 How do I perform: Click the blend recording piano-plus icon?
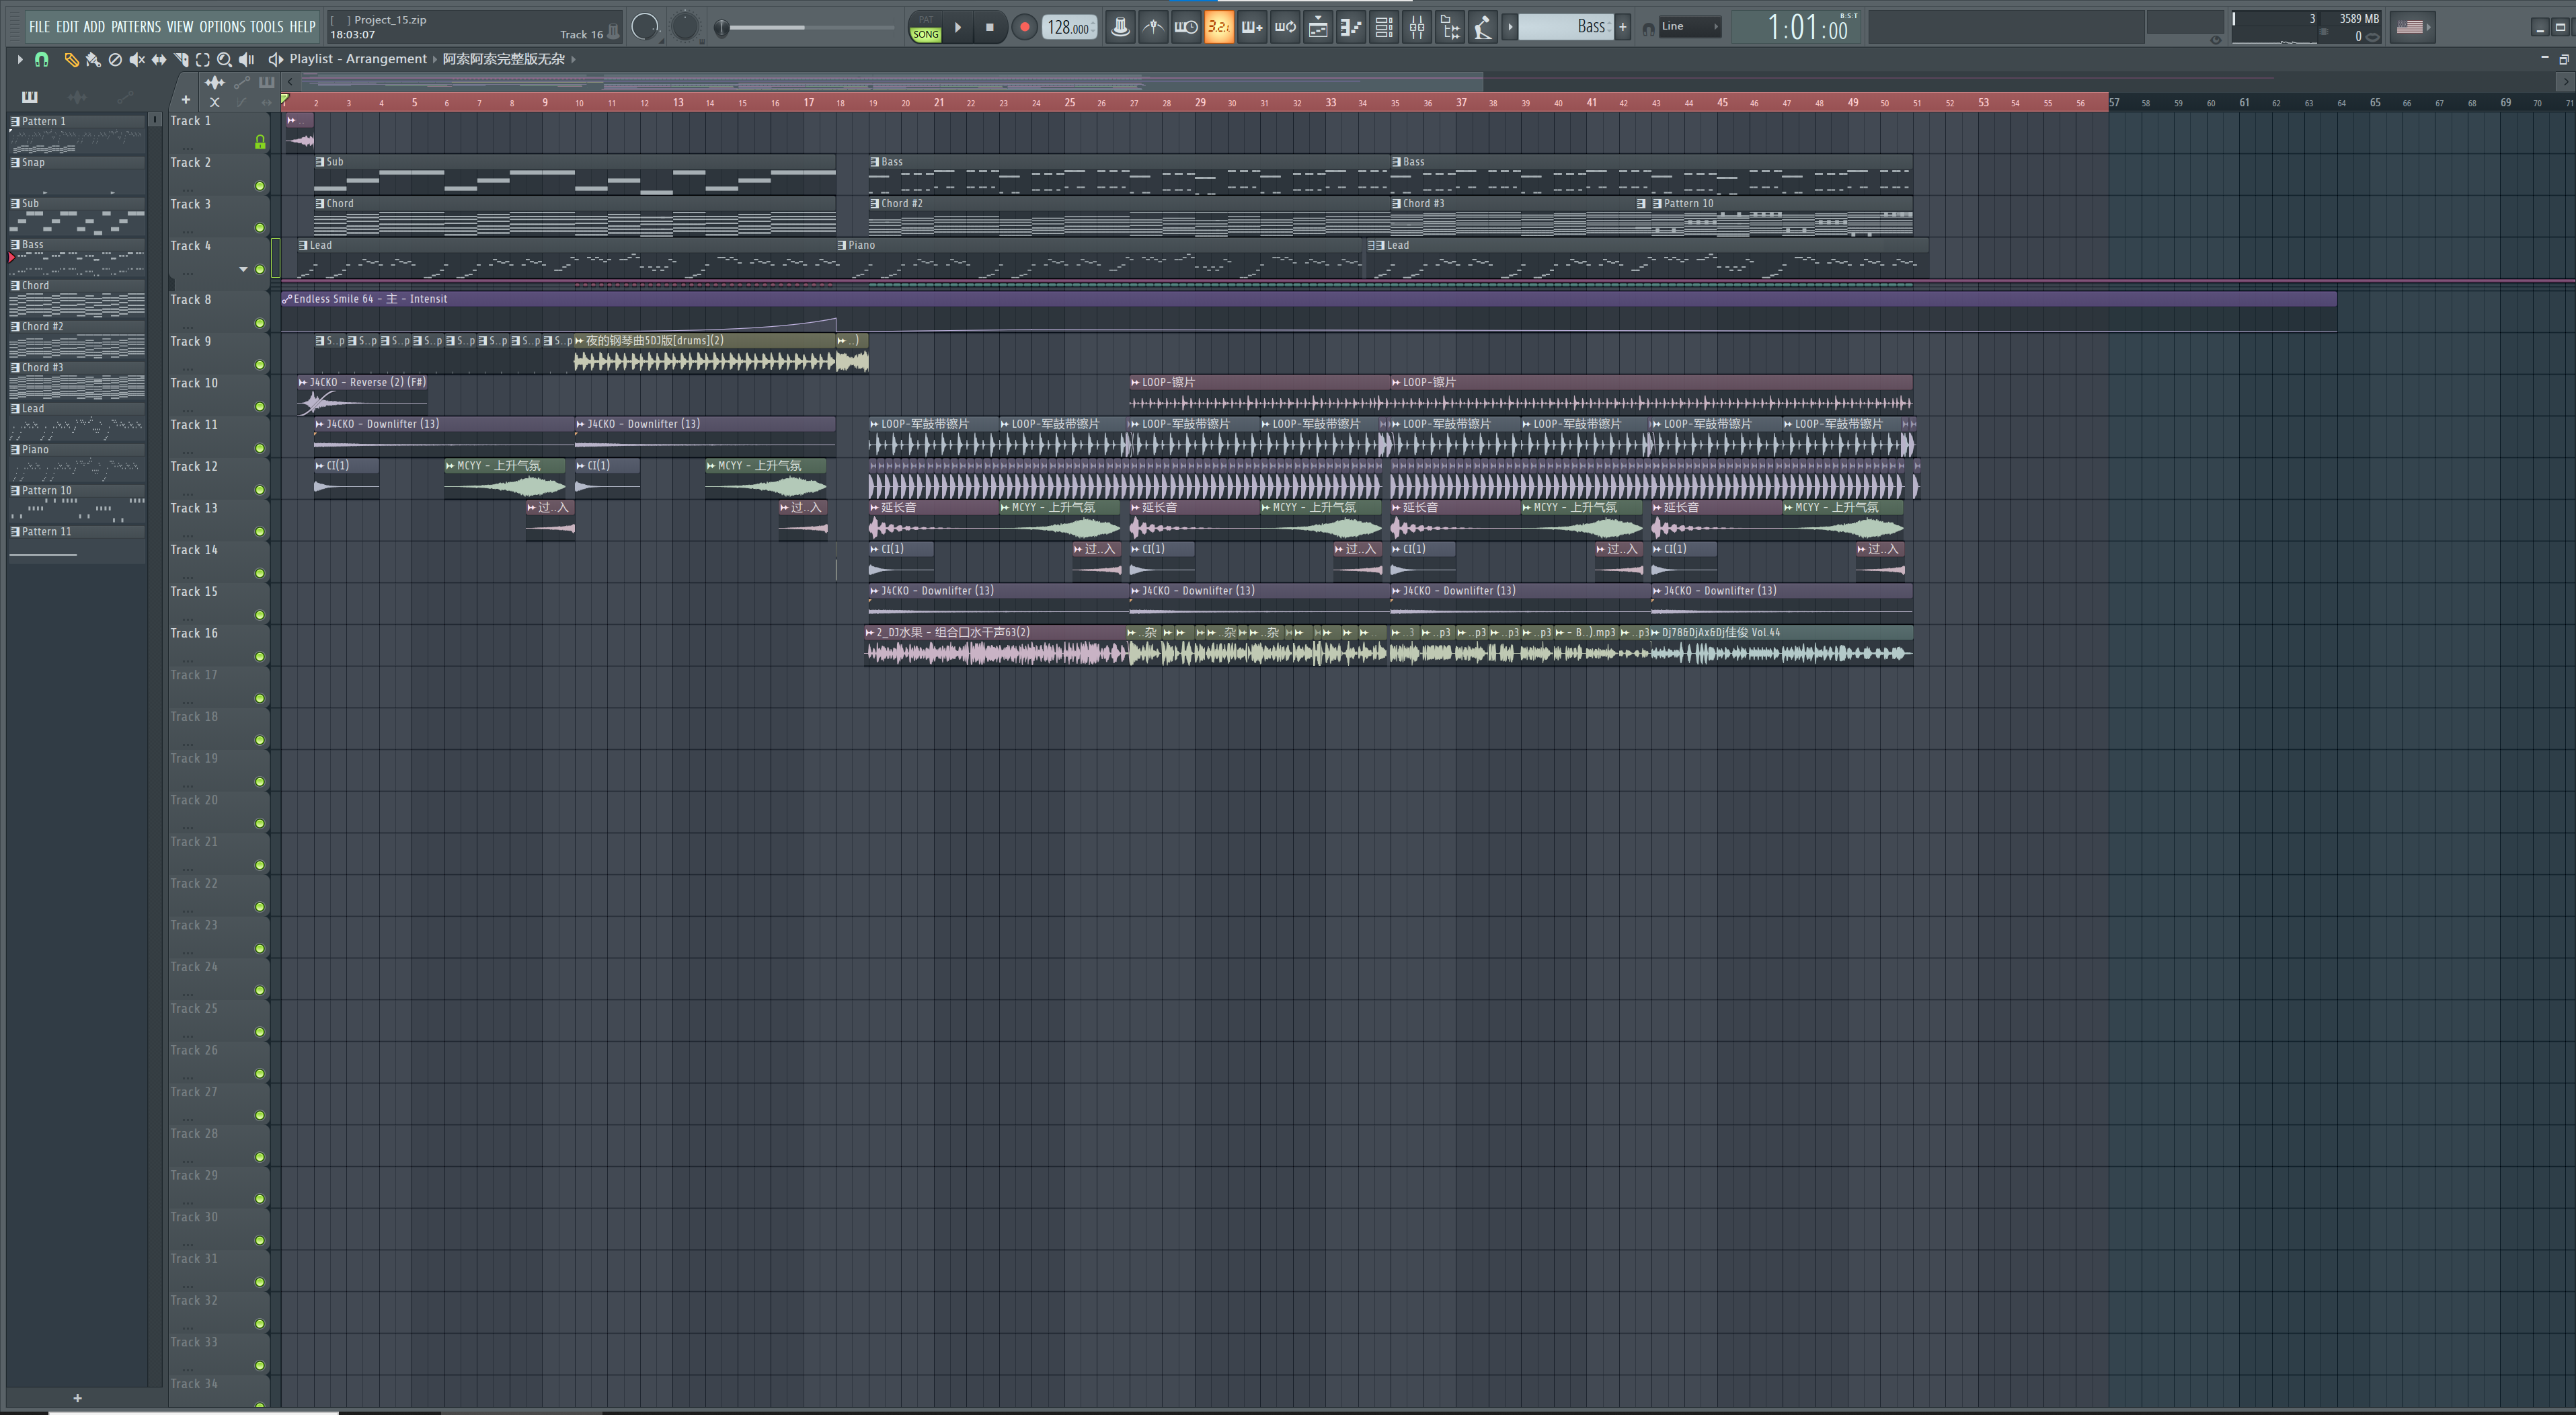[x=1252, y=27]
